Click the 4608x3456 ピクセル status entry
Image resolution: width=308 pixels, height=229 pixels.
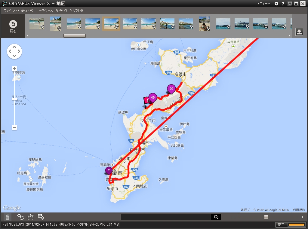[73, 224]
